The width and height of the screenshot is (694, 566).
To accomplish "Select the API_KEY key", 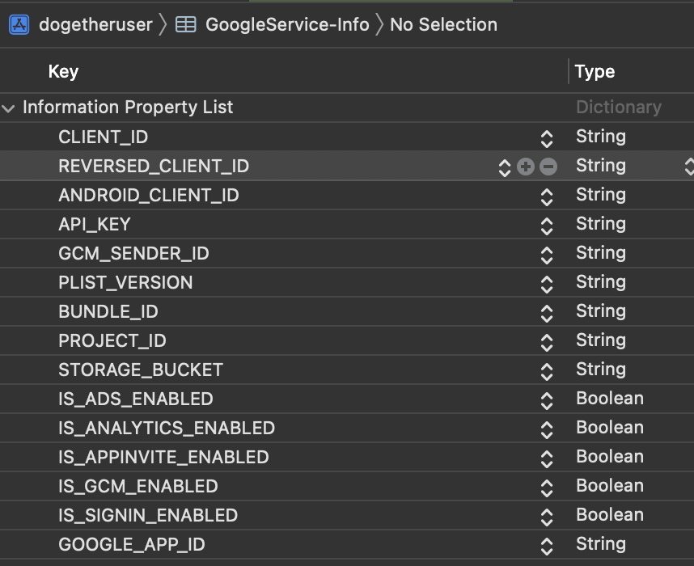I will [95, 224].
